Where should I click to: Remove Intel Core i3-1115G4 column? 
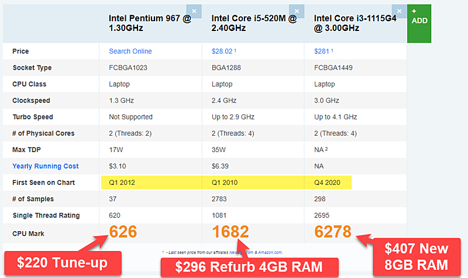[x=399, y=11]
